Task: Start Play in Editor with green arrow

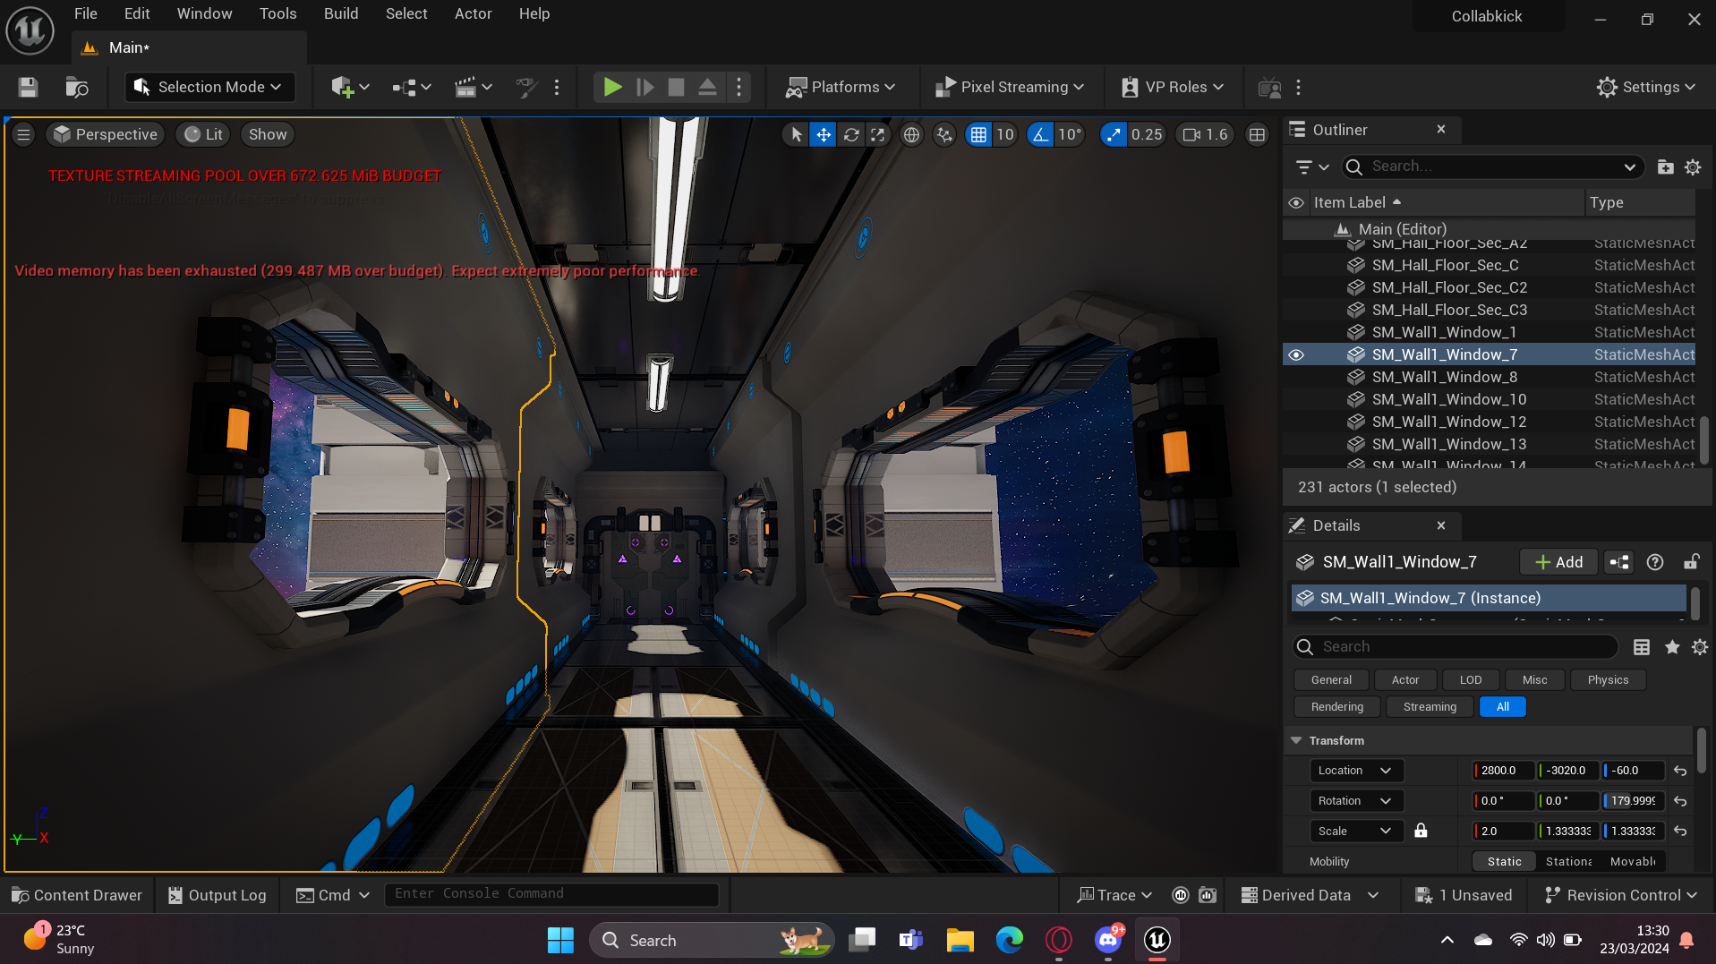Action: click(x=612, y=87)
